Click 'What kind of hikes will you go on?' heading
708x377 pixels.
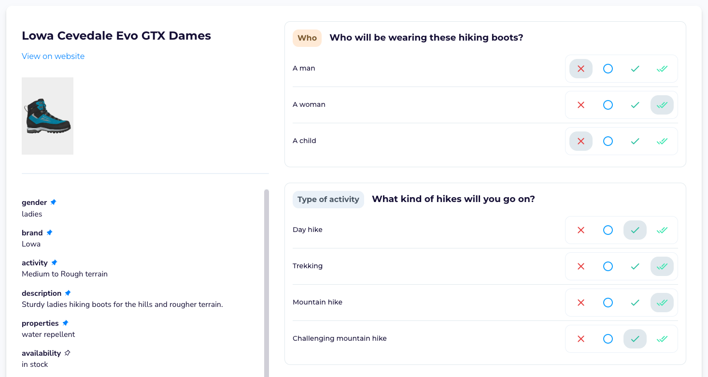tap(453, 199)
